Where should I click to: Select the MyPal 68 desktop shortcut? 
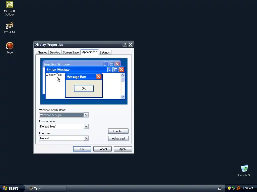pos(10,27)
